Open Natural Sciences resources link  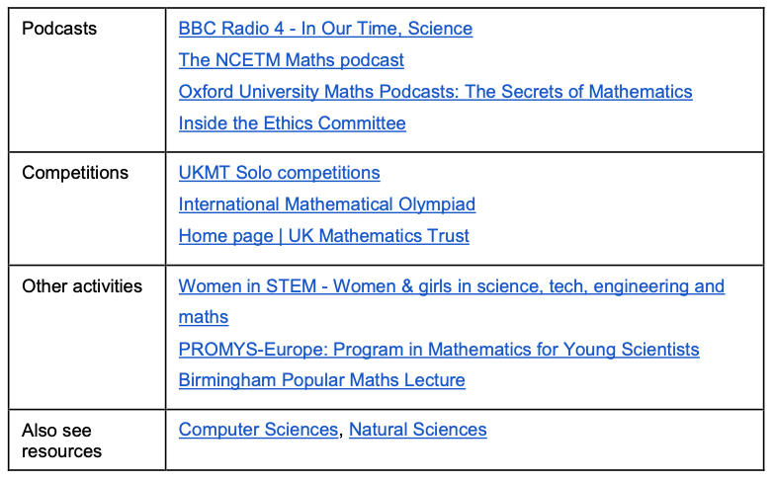[417, 430]
